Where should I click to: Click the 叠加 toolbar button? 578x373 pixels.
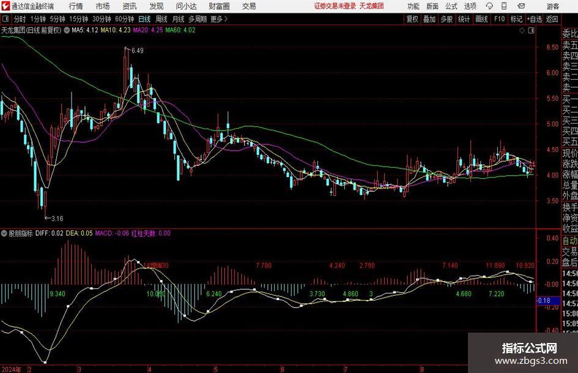pos(429,19)
